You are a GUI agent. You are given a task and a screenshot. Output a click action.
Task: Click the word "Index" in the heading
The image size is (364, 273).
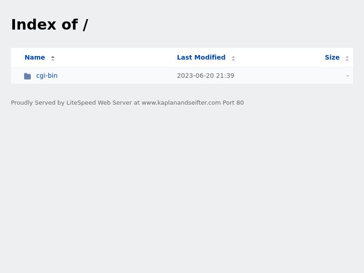[33, 25]
